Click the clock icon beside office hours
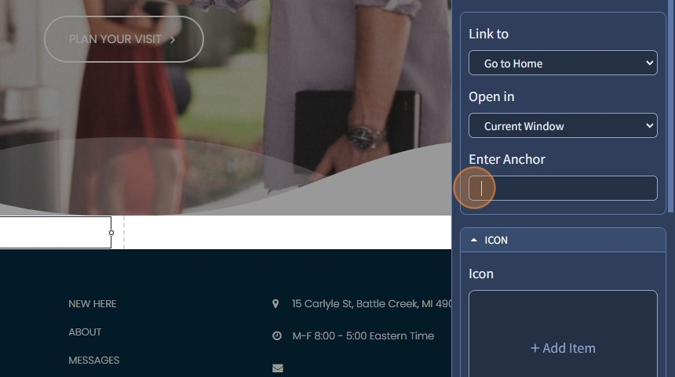 (277, 335)
